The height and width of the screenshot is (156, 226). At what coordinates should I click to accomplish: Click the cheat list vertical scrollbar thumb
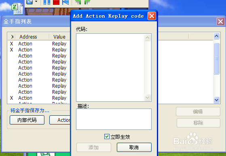[x=216, y=59]
